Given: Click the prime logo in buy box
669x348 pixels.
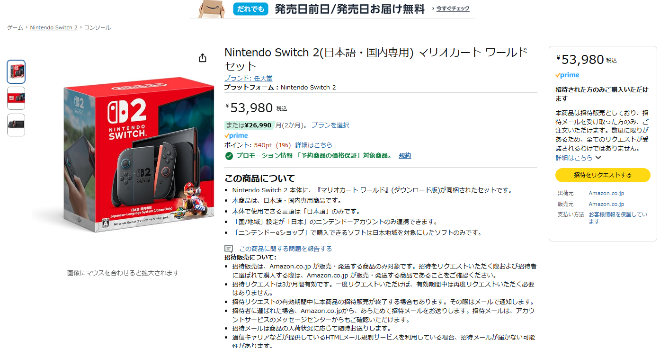Looking at the screenshot, I should (567, 75).
